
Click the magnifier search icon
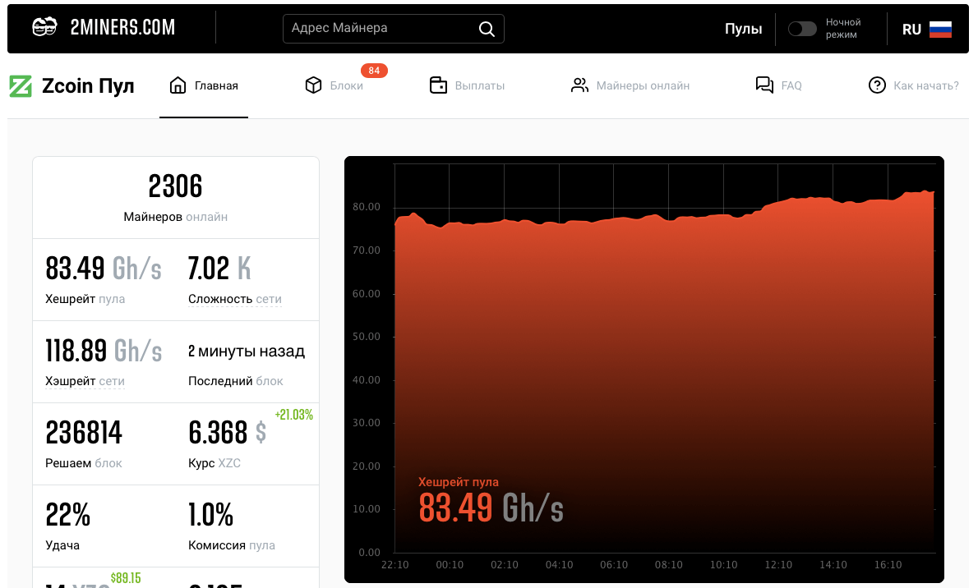pyautogui.click(x=487, y=29)
